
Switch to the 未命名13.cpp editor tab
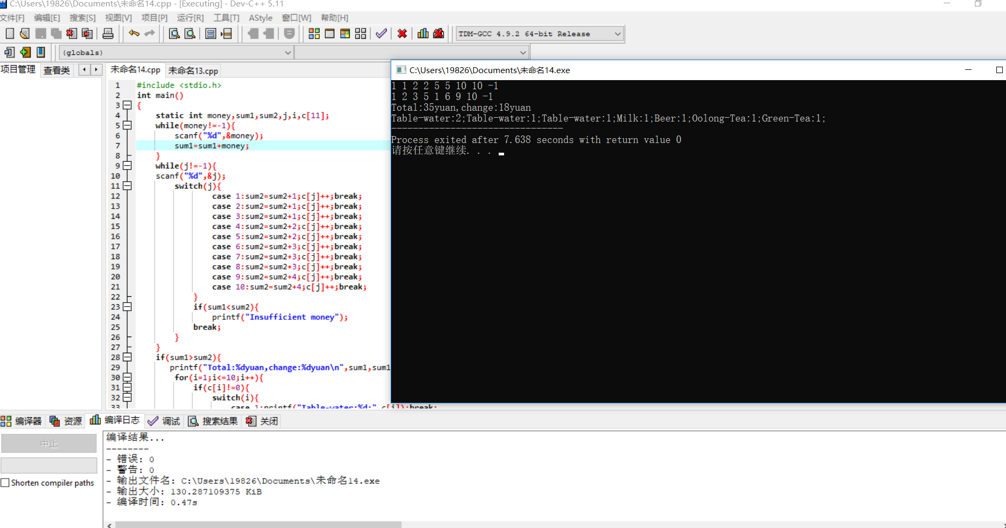[x=193, y=70]
